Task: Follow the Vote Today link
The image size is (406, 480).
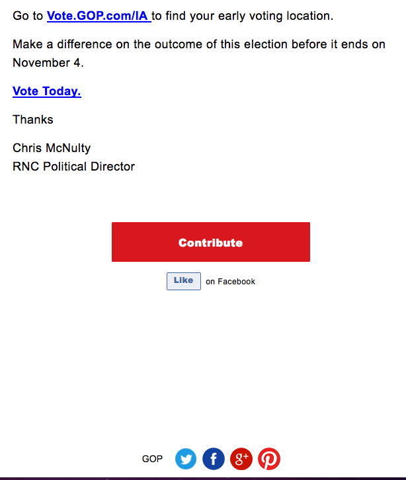Action: tap(47, 91)
